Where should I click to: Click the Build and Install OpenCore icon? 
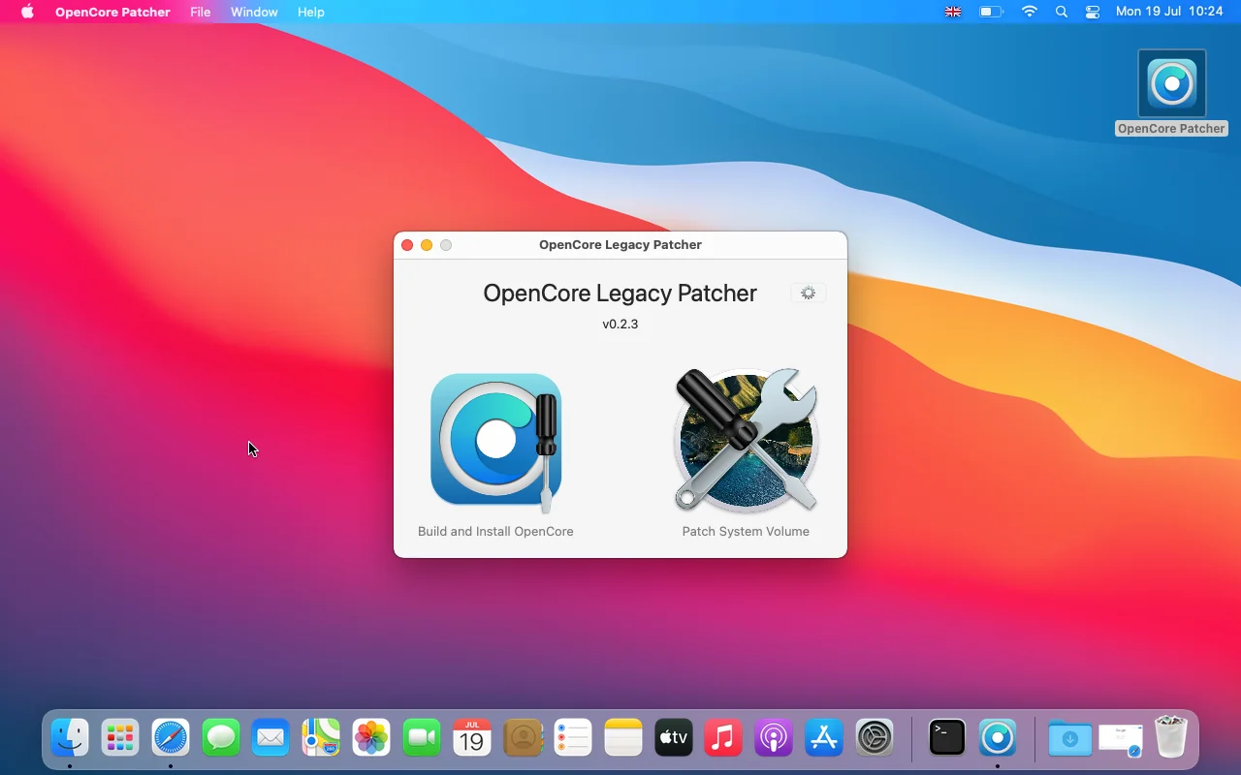[x=495, y=442]
